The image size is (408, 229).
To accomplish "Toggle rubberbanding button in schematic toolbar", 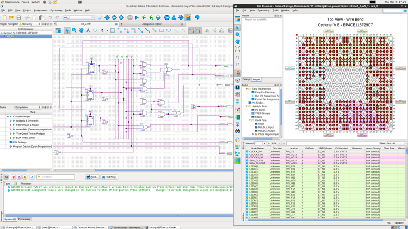I will tap(191, 30).
